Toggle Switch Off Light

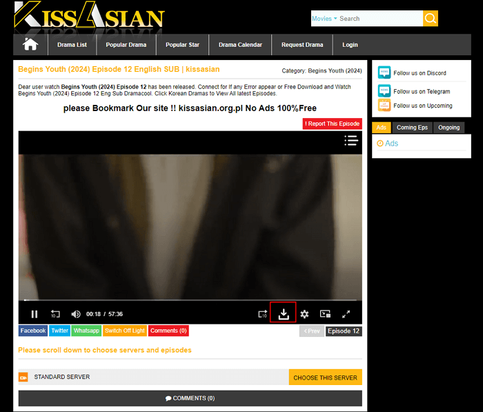pyautogui.click(x=125, y=331)
